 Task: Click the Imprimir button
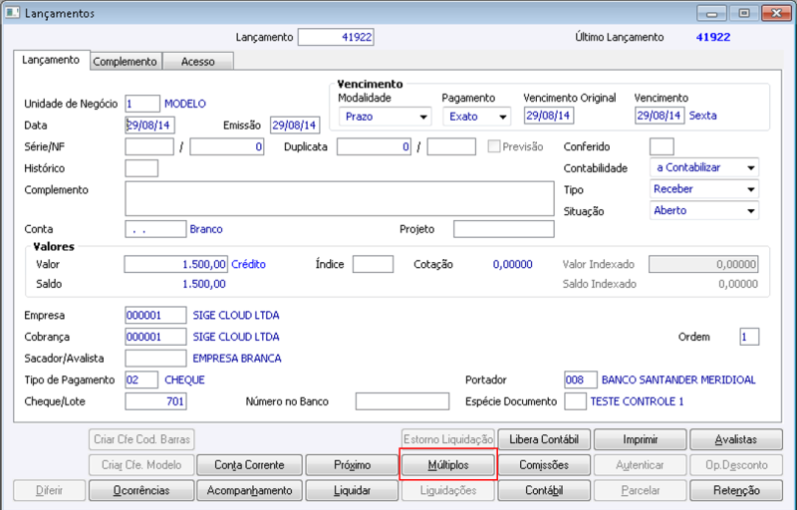pyautogui.click(x=640, y=439)
